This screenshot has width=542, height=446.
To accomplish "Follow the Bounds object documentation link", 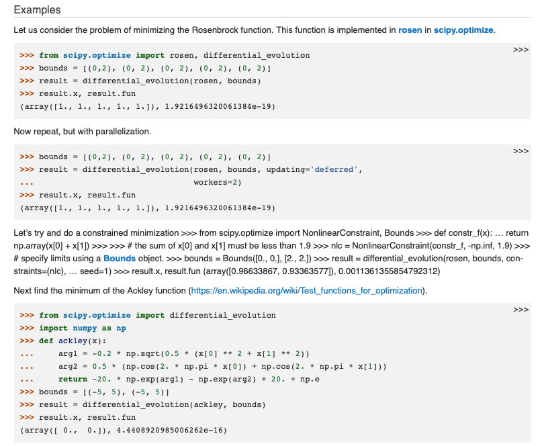I will click(x=120, y=258).
